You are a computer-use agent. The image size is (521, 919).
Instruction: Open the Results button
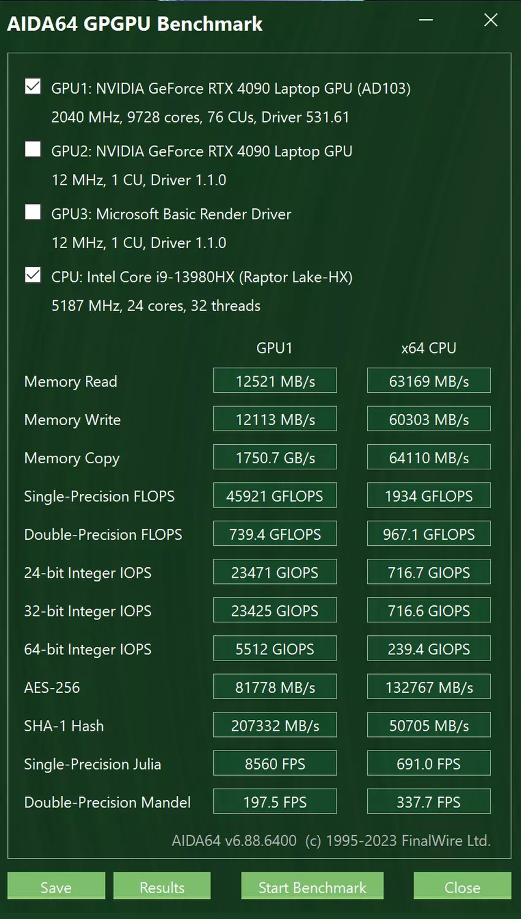[162, 887]
